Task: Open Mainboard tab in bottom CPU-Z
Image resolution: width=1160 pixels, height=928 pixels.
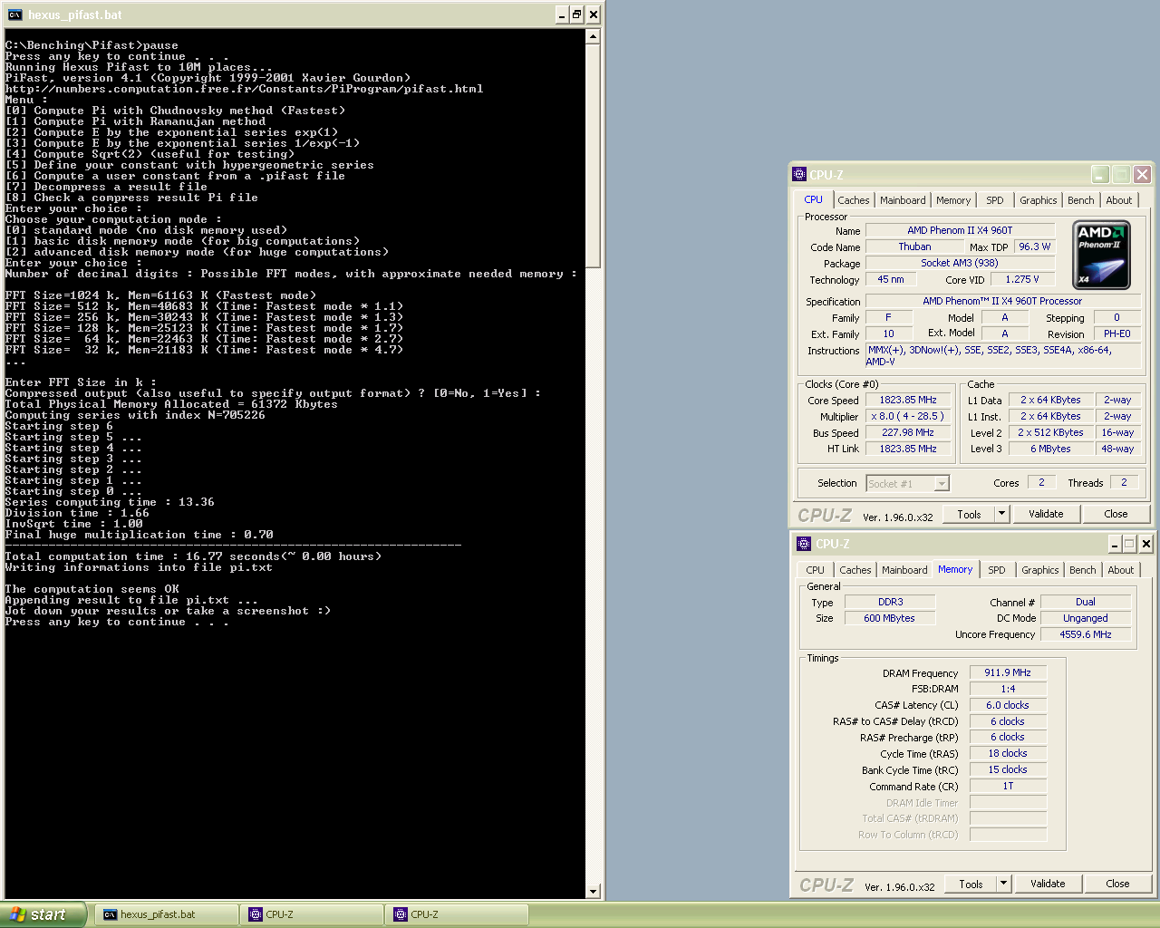Action: point(904,570)
